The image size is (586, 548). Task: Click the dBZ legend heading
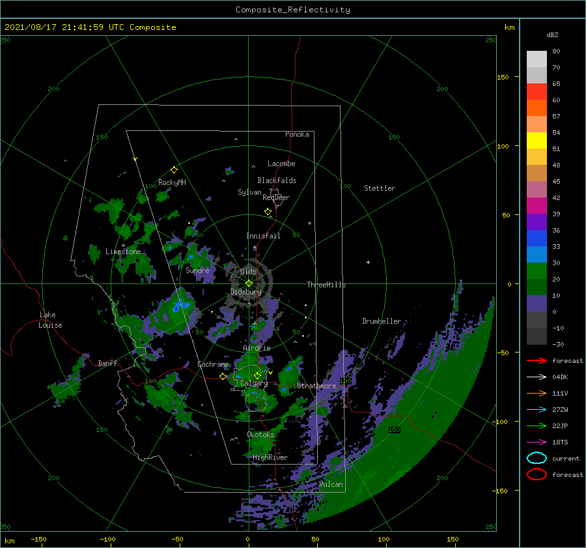coord(552,35)
